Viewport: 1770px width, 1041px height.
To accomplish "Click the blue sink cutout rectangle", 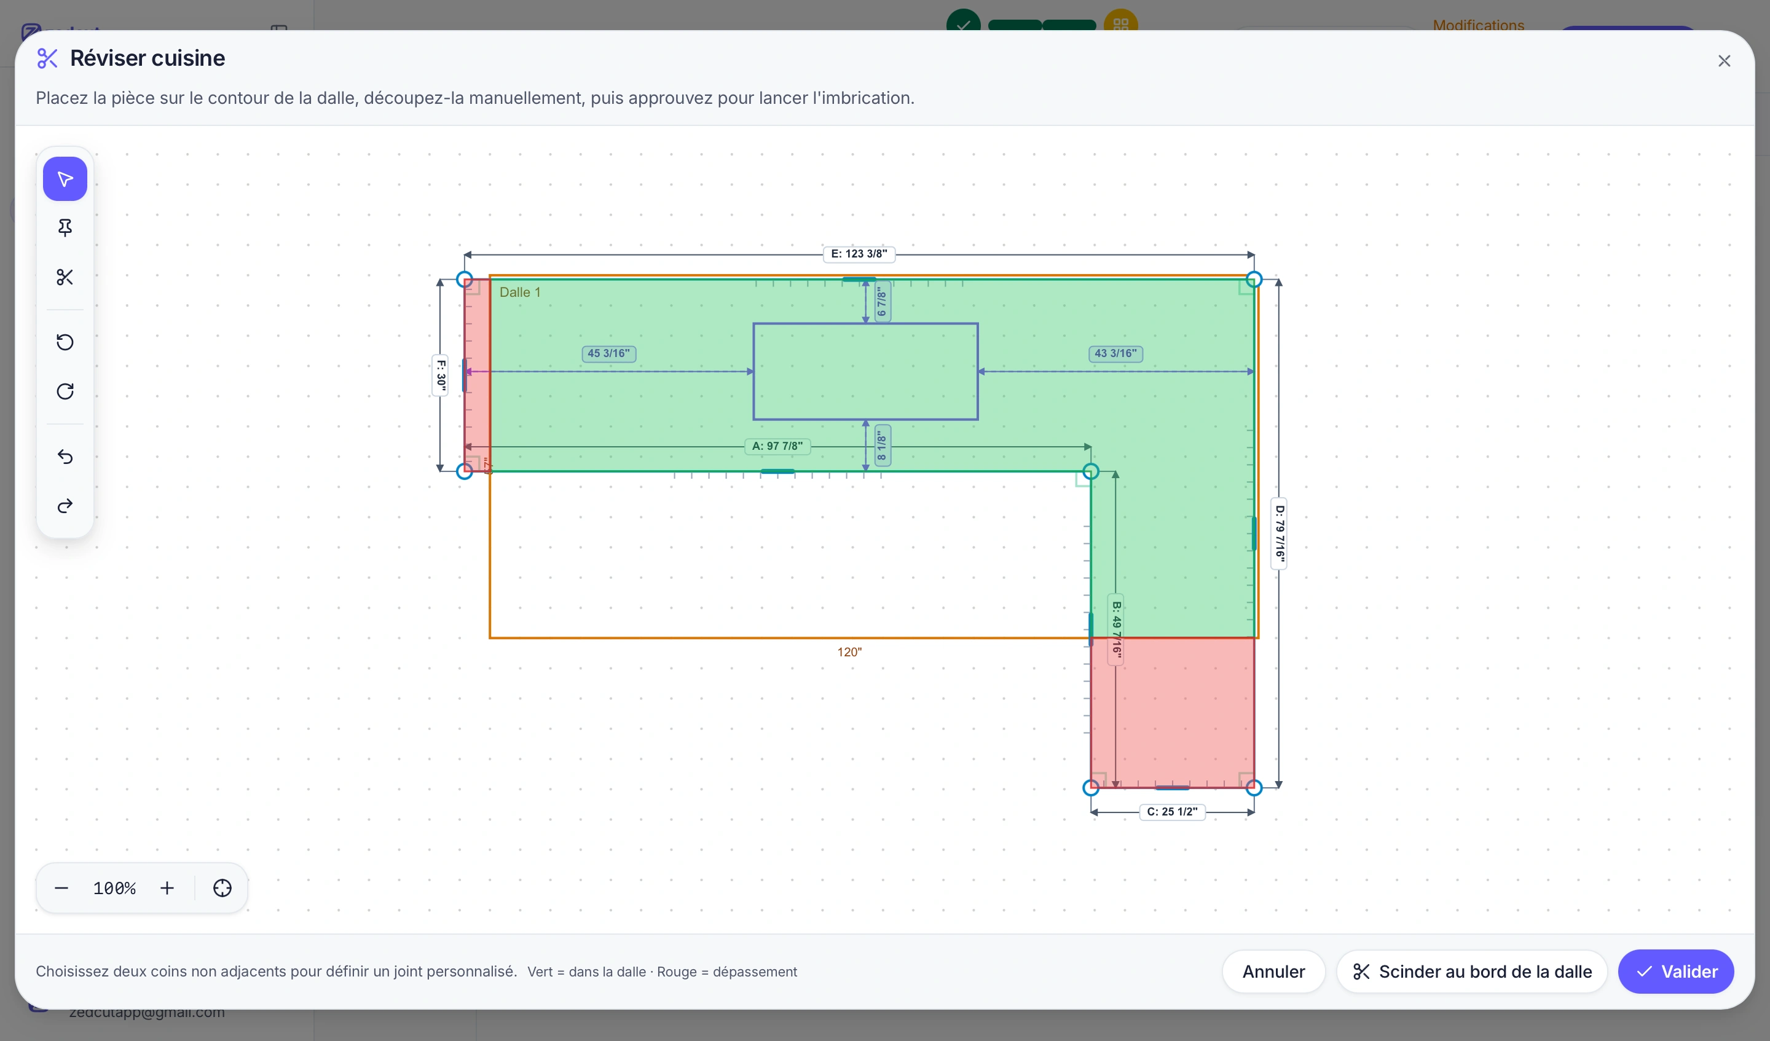I will [x=865, y=372].
